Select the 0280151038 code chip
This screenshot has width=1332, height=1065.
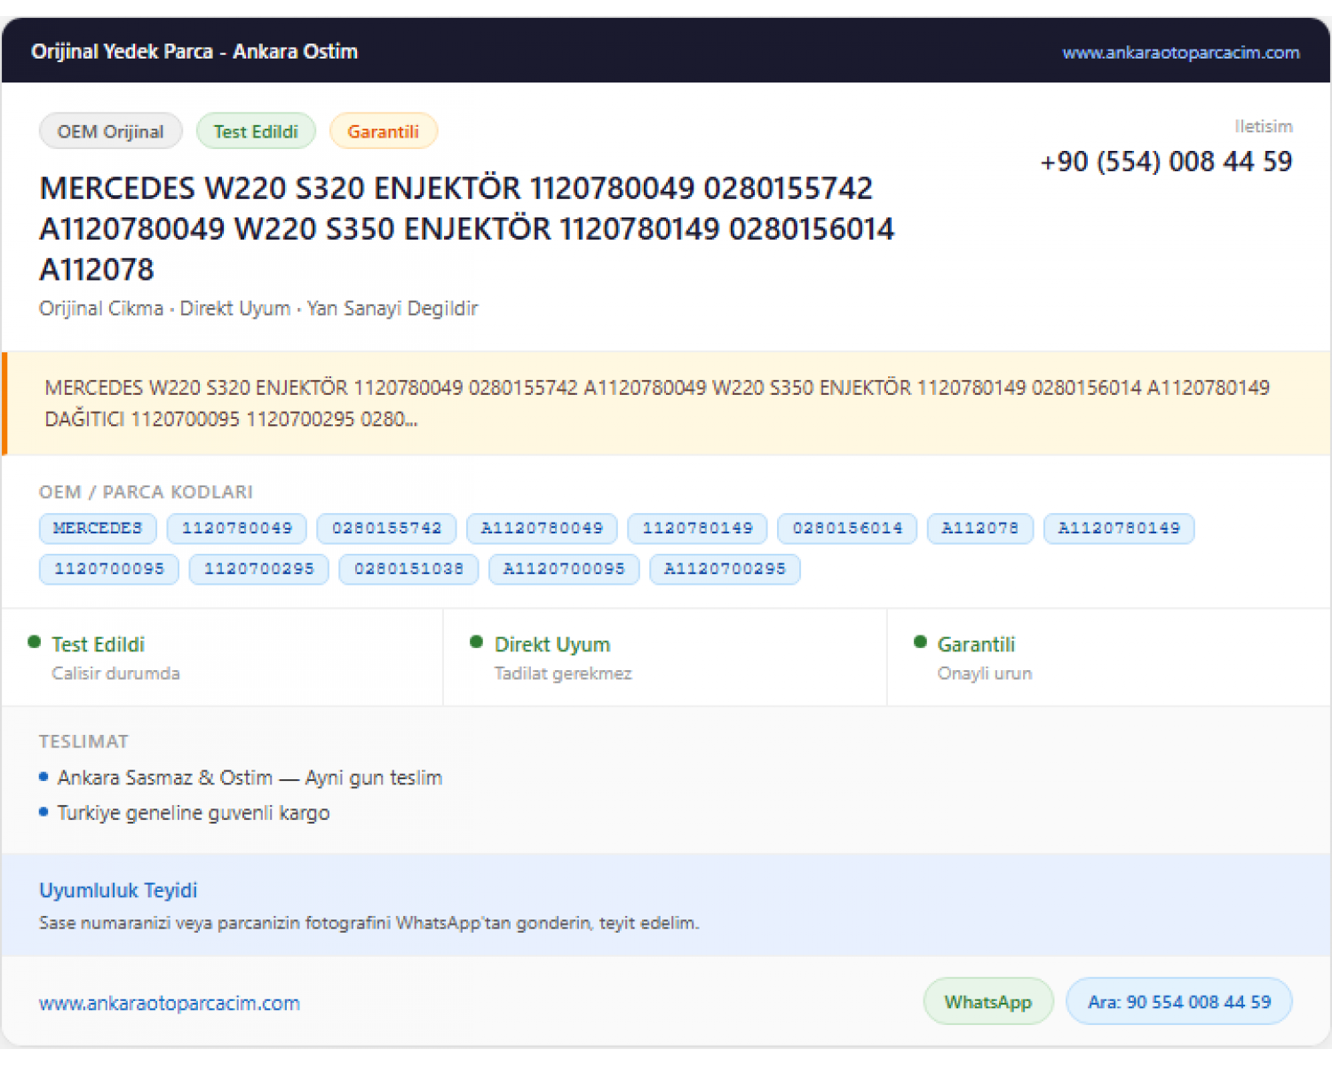pos(408,569)
